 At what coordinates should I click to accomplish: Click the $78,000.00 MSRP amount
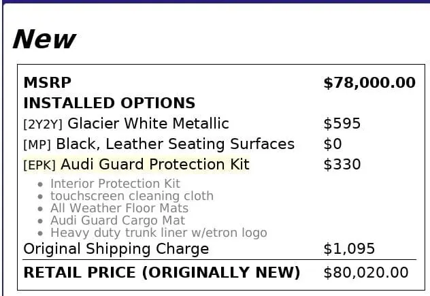[x=369, y=83]
